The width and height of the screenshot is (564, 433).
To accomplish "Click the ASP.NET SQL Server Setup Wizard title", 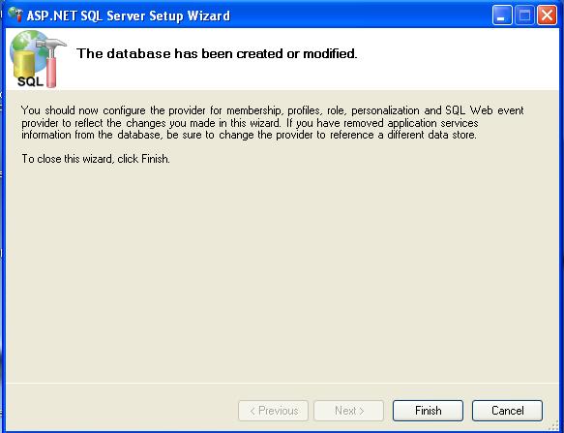I will [129, 15].
